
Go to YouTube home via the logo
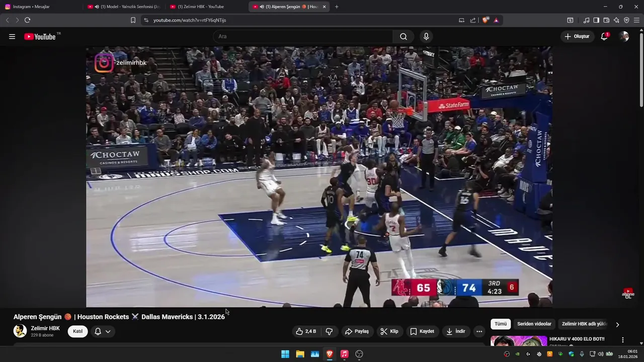tap(40, 37)
